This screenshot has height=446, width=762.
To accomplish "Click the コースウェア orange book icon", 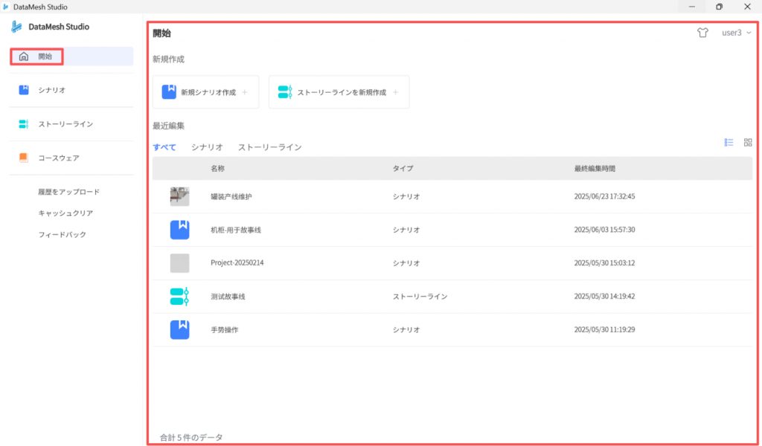I will click(24, 158).
